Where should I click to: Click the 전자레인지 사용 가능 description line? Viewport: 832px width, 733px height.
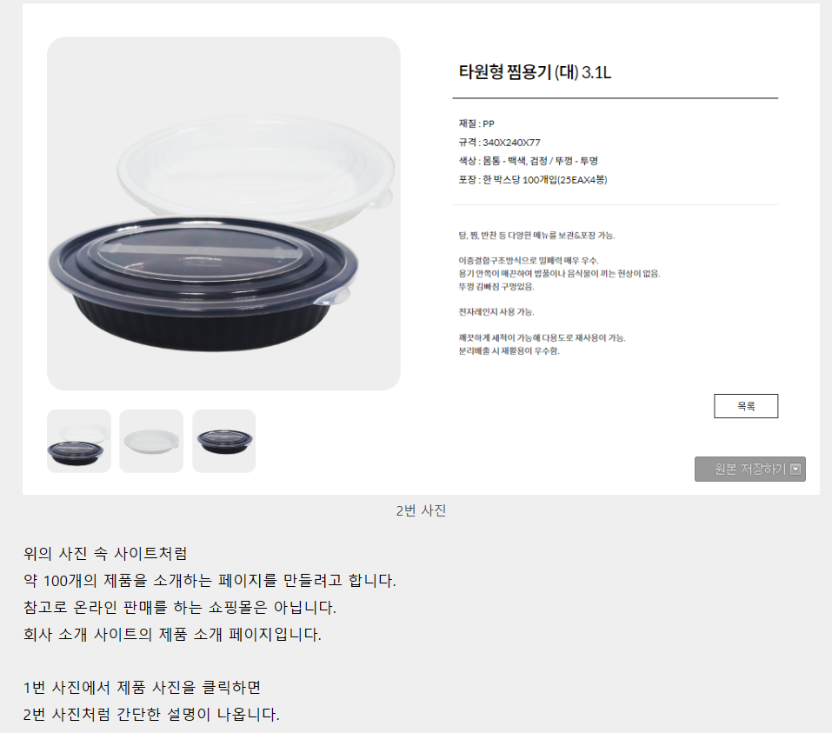(x=496, y=311)
